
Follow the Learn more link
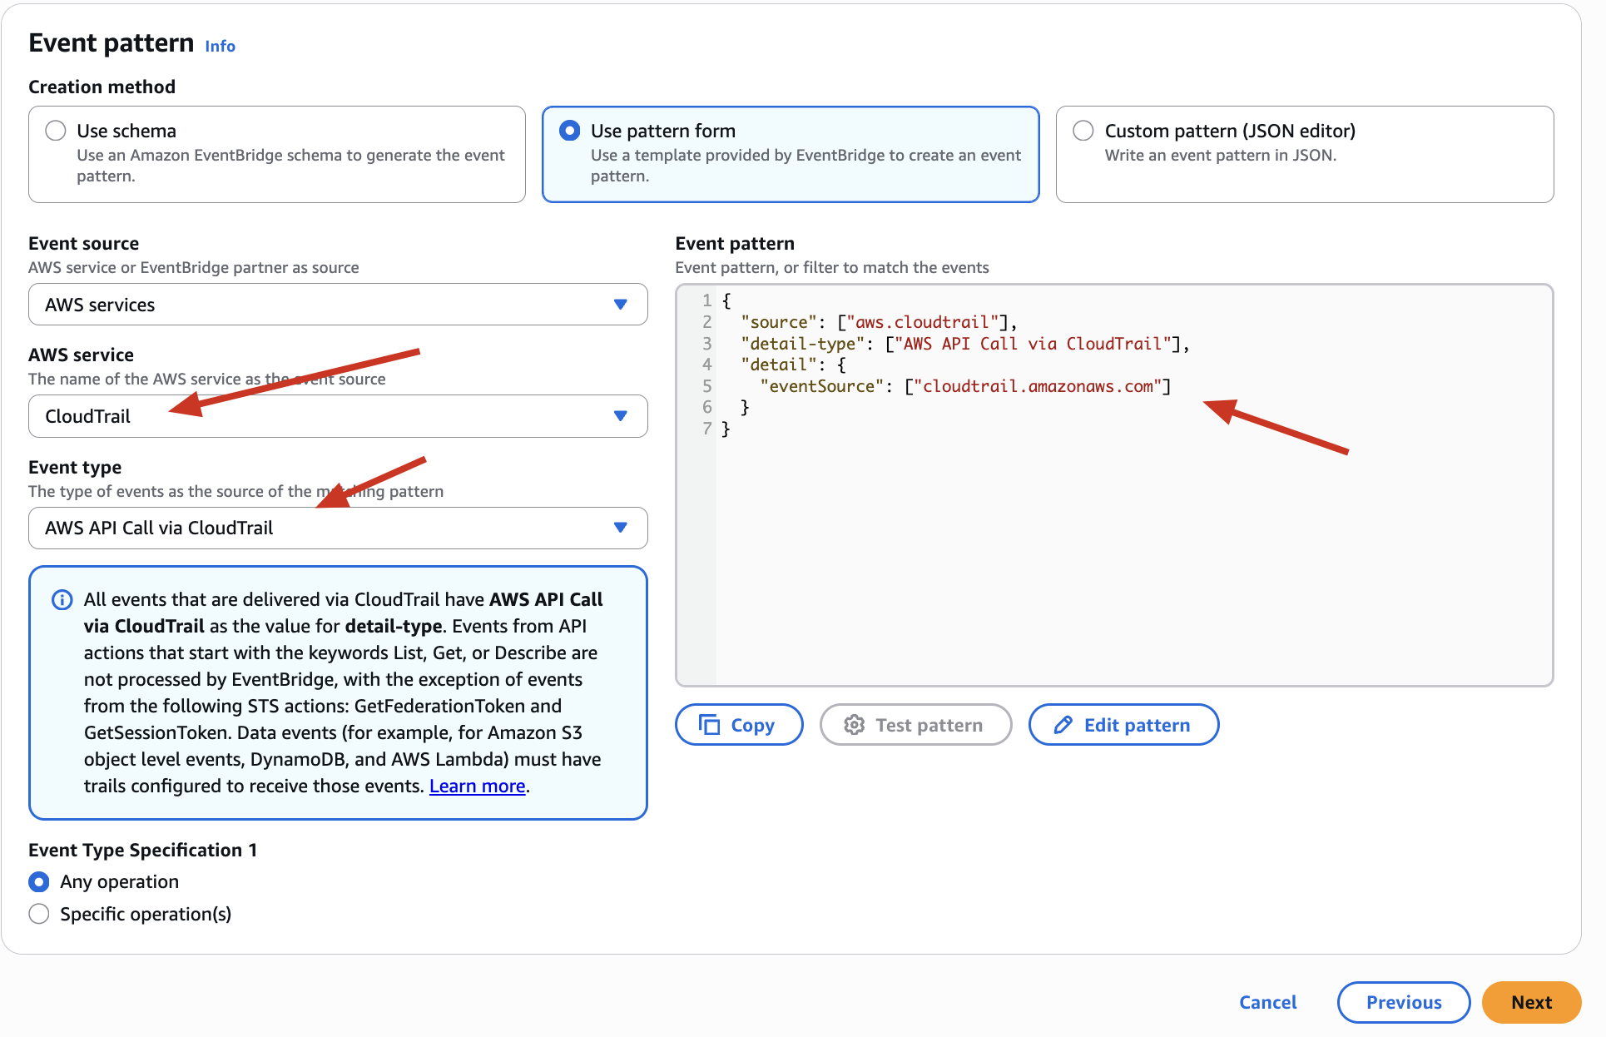477,786
